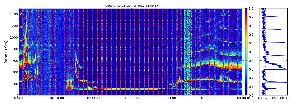Select the colorbar 0.3 tick label
This screenshot has width=294, height=104.
click(x=251, y=69)
